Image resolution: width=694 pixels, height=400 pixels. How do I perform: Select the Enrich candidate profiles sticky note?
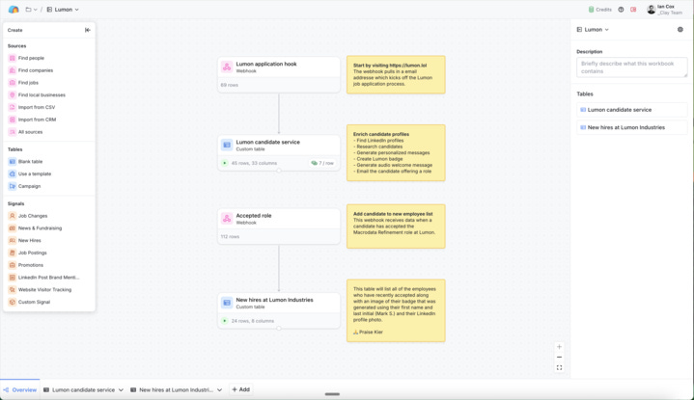[396, 153]
